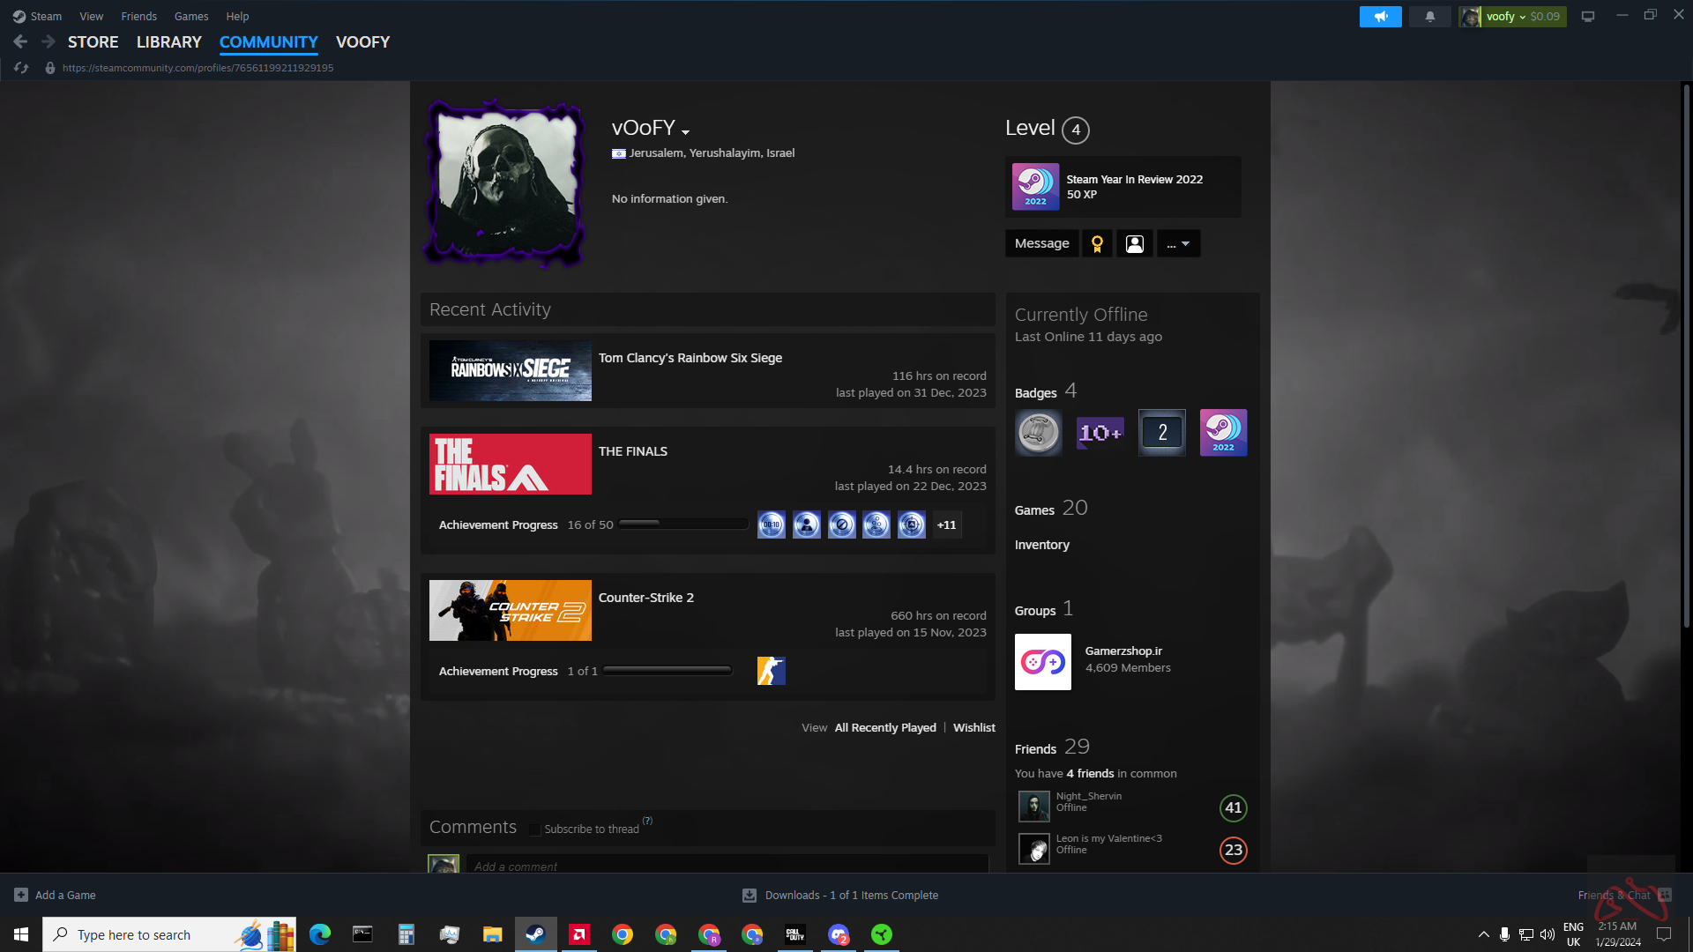Click the Add a comment field
This screenshot has height=952, width=1693.
coord(727,866)
